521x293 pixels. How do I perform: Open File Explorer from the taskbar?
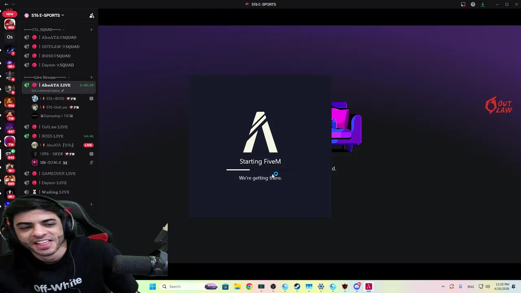237,286
